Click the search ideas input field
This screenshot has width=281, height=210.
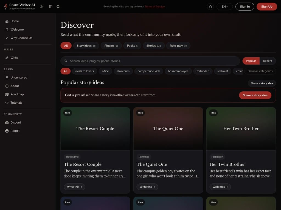[150, 61]
